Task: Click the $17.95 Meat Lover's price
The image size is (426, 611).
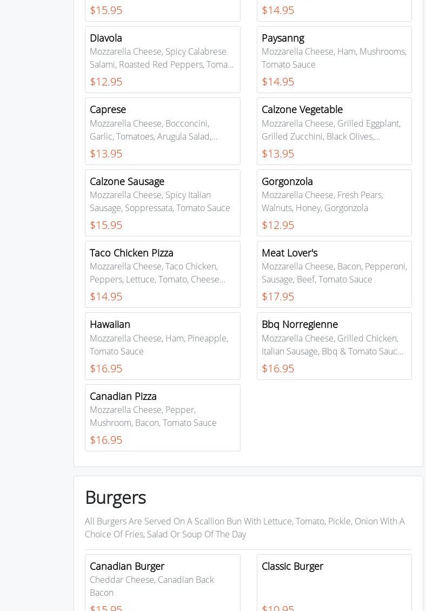Action: pyautogui.click(x=278, y=297)
